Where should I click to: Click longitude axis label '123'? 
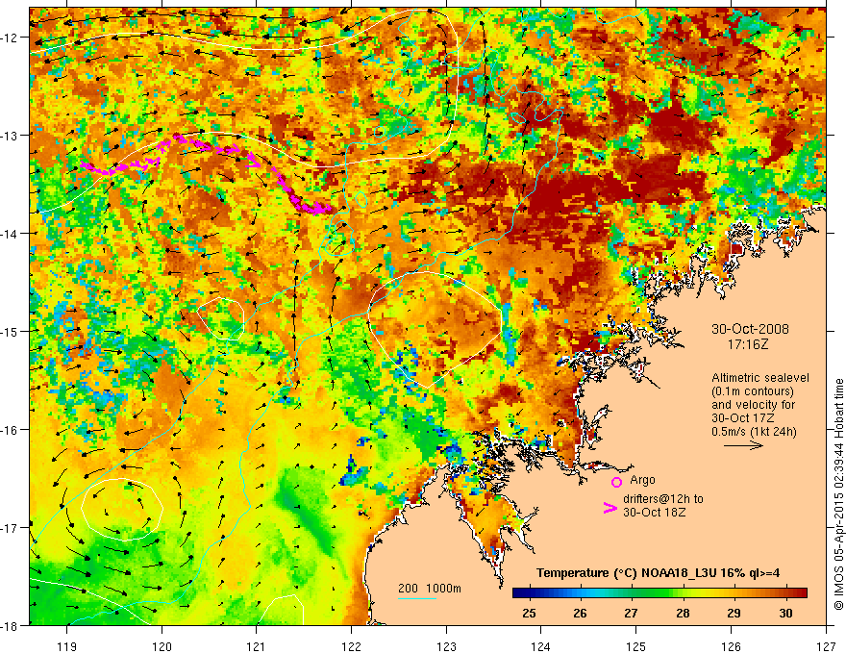[x=446, y=646]
